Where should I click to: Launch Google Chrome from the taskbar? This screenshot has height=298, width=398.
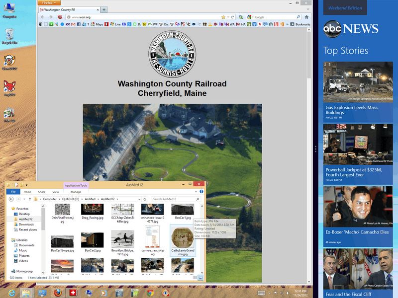150,293
